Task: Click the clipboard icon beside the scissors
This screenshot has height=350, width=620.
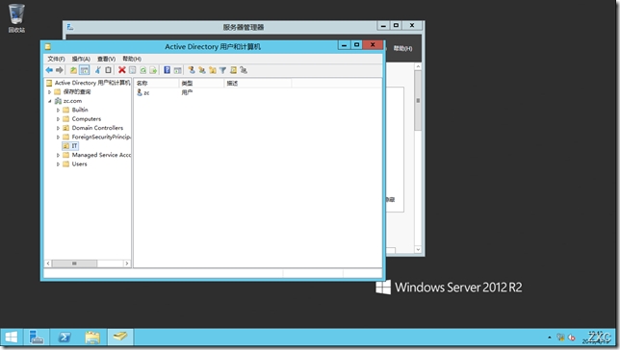Action: tap(108, 70)
